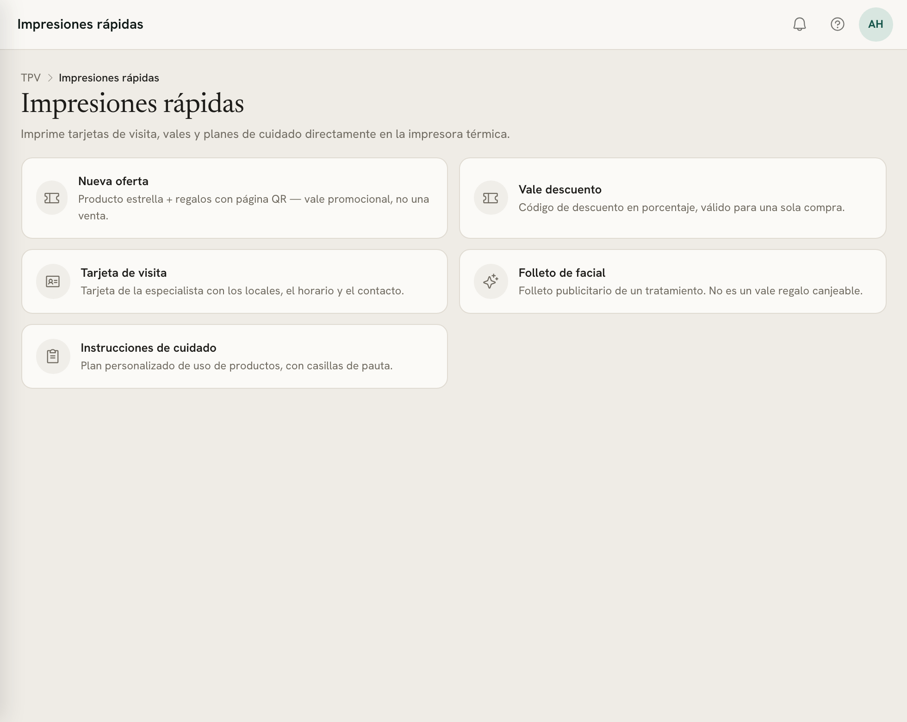
Task: Click the ticket icon beside Nueva oferta
Action: point(52,198)
